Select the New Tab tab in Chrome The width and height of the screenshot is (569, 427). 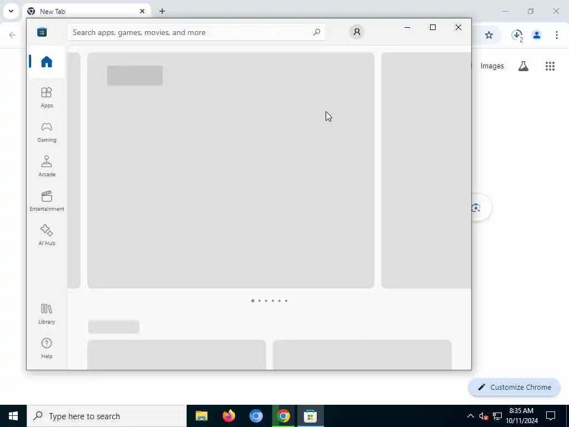pyautogui.click(x=86, y=11)
